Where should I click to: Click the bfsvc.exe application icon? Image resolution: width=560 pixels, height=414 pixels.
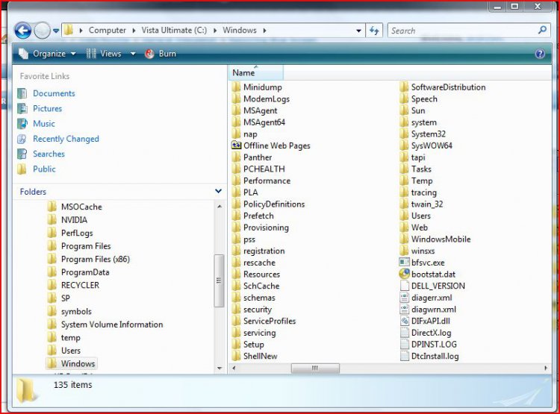404,263
